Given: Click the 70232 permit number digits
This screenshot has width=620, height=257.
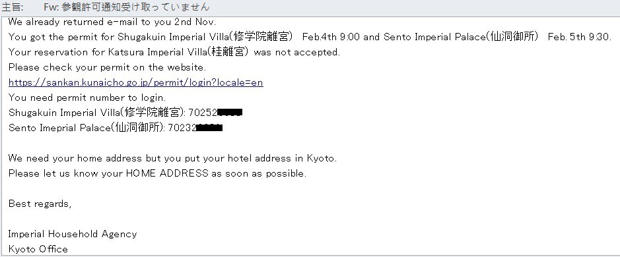Looking at the screenshot, I should pyautogui.click(x=183, y=128).
